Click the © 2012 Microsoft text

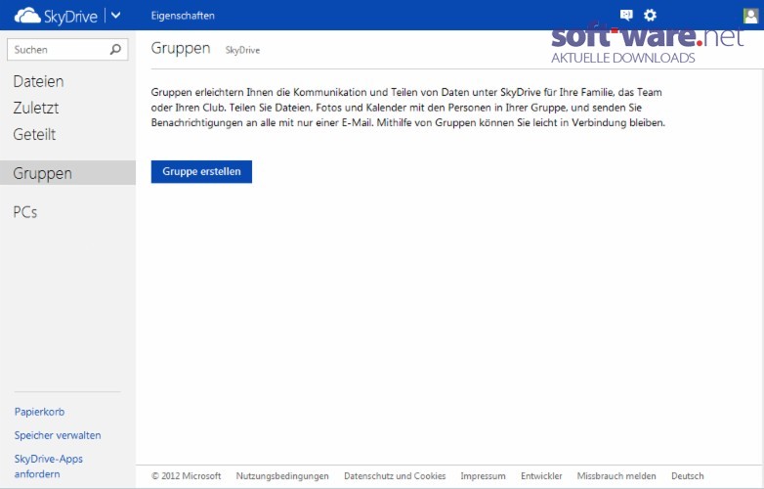click(x=187, y=476)
